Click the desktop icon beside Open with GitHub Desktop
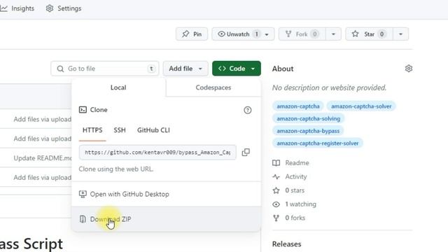Viewport: 448px width, 252px height. (83, 195)
